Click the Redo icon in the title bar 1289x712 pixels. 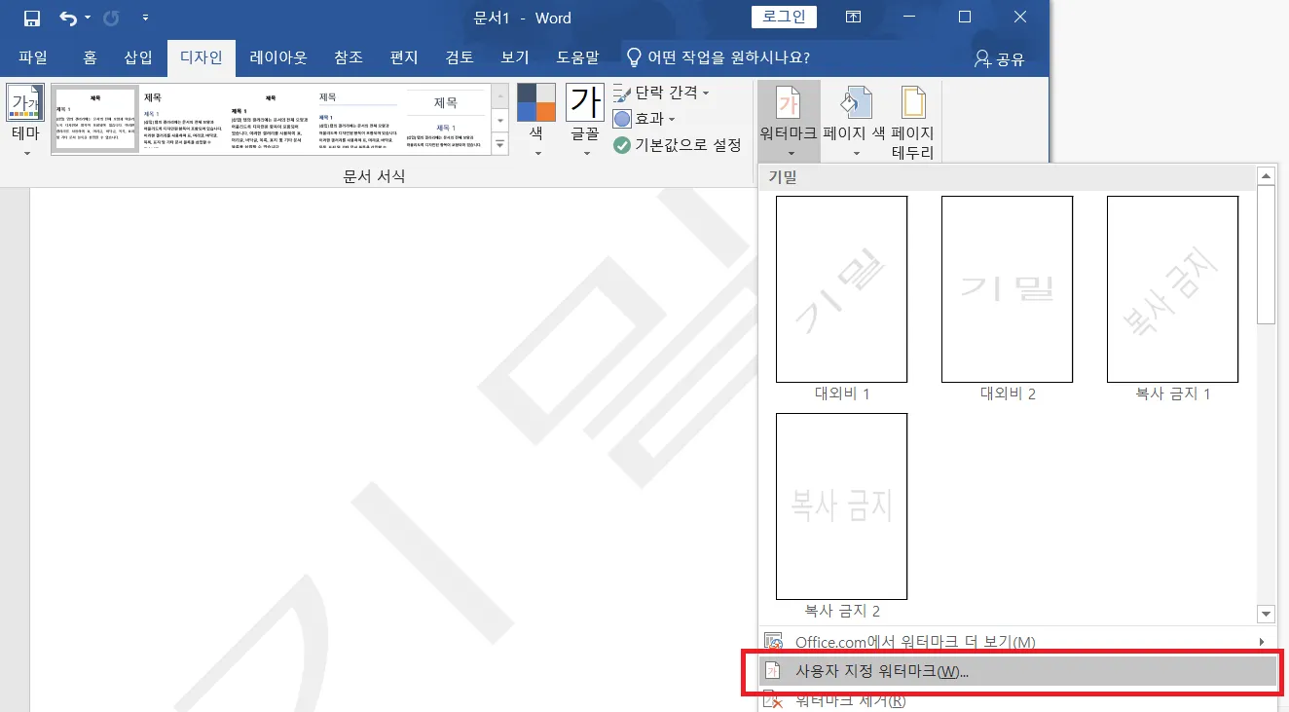(x=110, y=19)
